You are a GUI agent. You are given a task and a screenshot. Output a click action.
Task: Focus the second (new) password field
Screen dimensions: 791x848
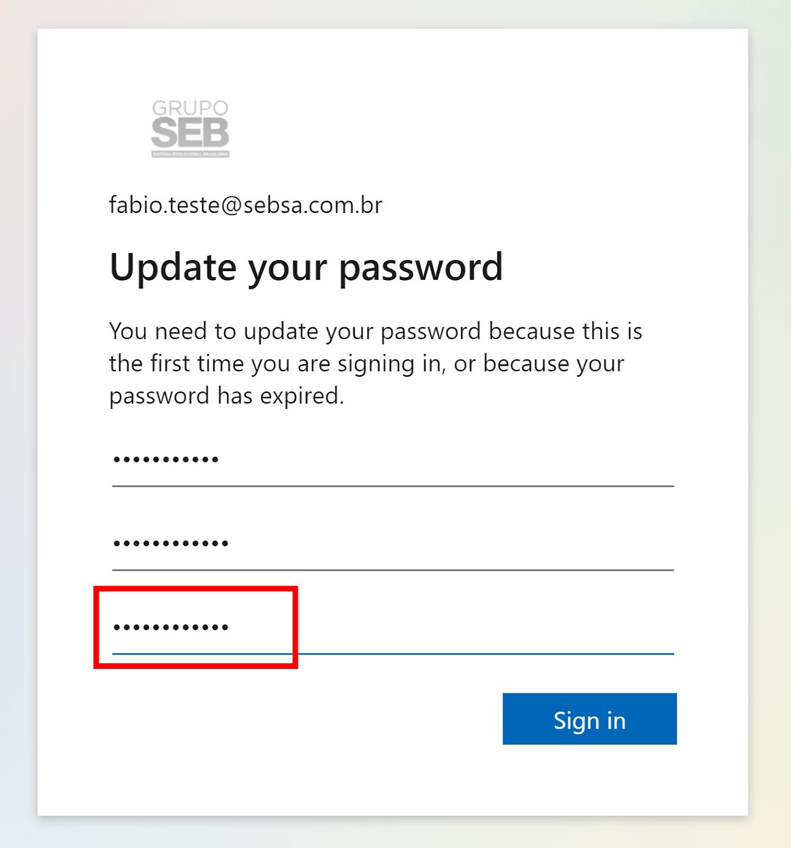click(392, 544)
